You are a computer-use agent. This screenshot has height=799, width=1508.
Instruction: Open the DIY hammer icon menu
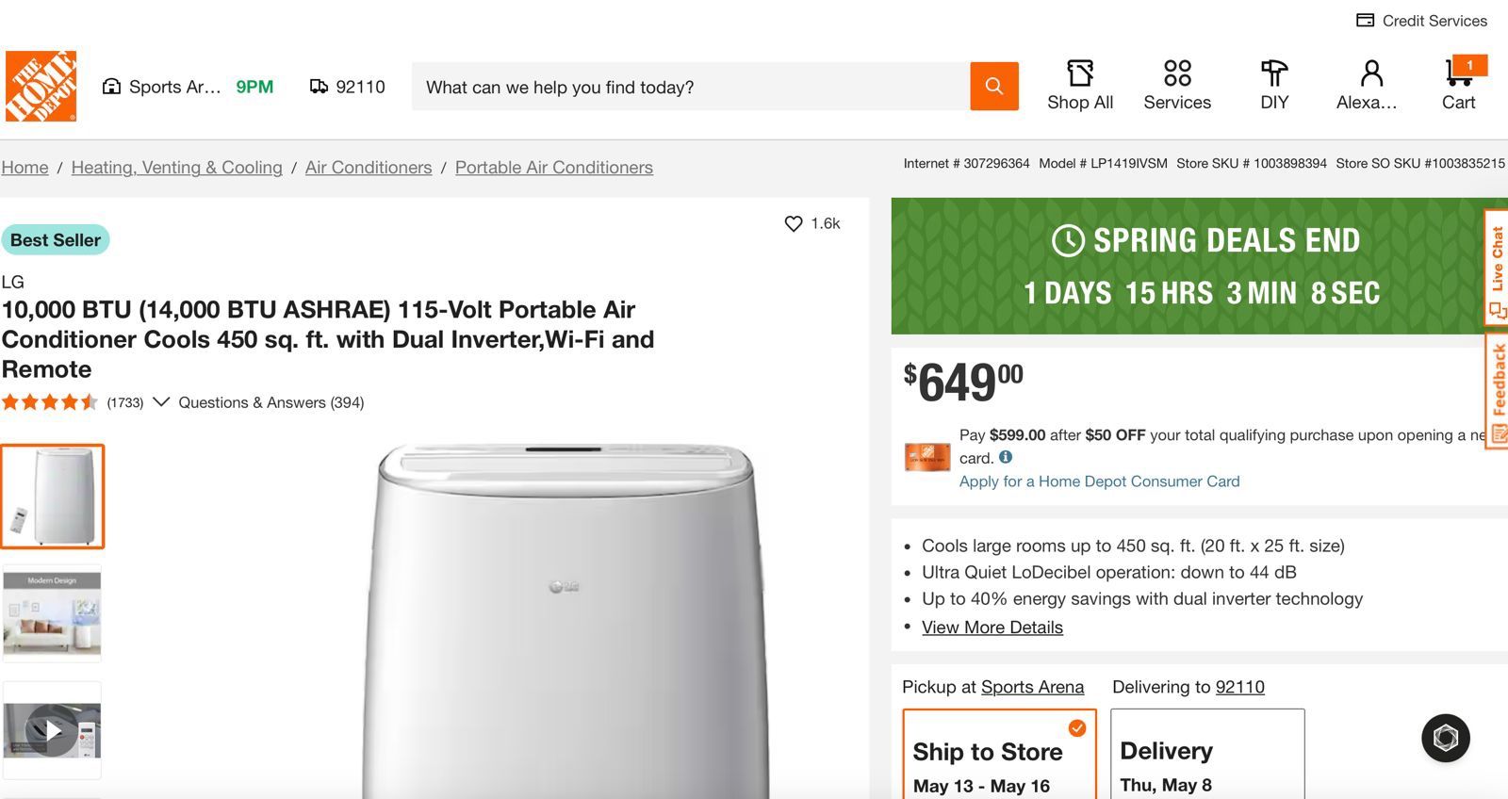click(x=1274, y=85)
